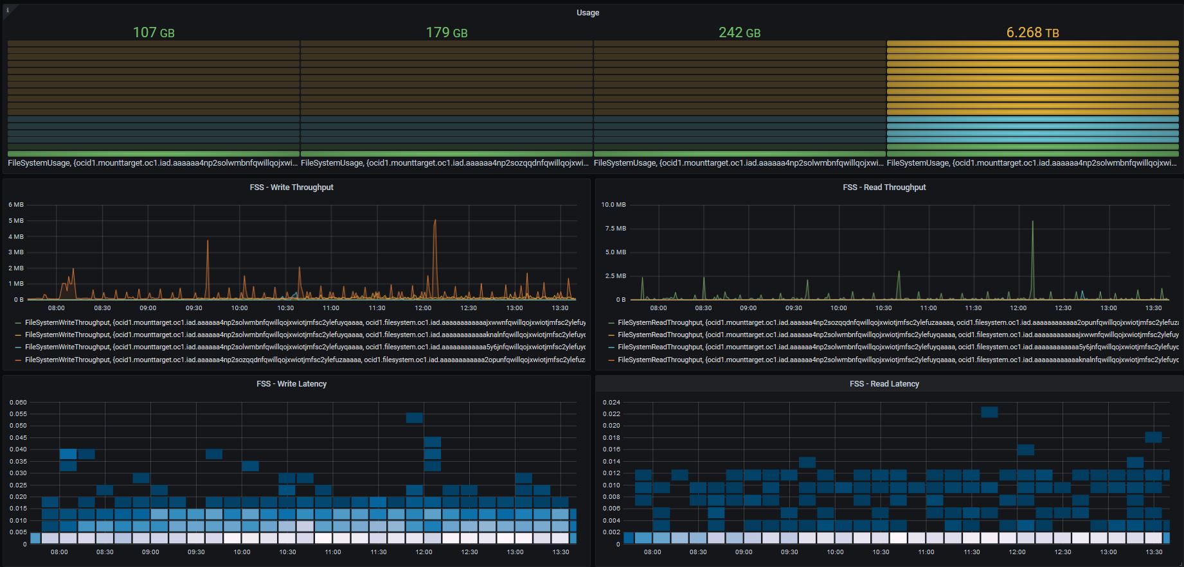This screenshot has height=567, width=1184.
Task: Open the FSS - Read Throughput panel menu
Action: click(884, 188)
